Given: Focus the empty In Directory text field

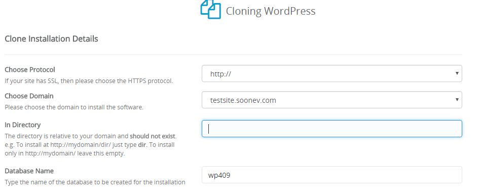Looking at the screenshot, I should click(x=331, y=129).
